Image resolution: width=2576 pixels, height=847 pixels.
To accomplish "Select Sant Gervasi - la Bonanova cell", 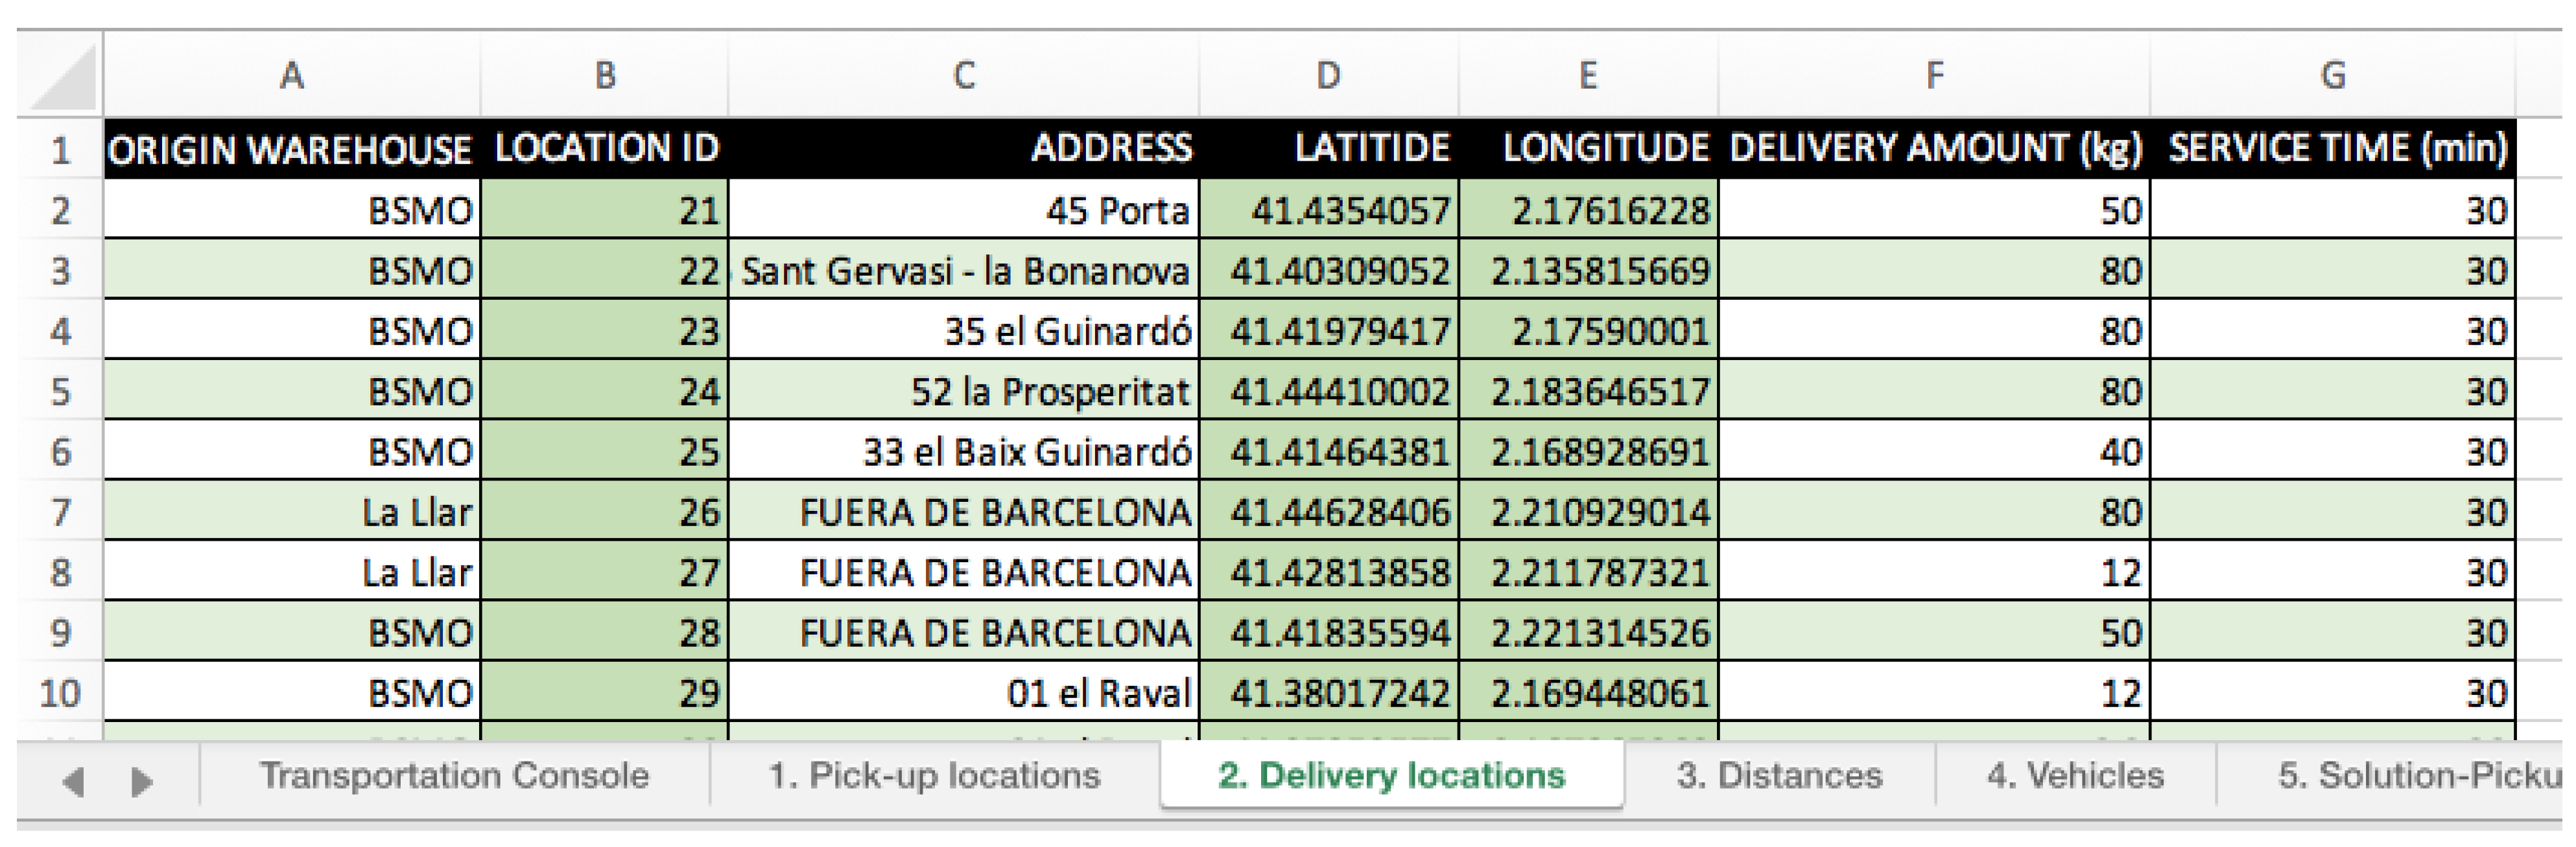I will point(964,271).
